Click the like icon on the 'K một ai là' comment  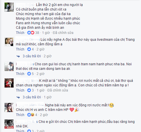pyautogui.click(x=29, y=90)
